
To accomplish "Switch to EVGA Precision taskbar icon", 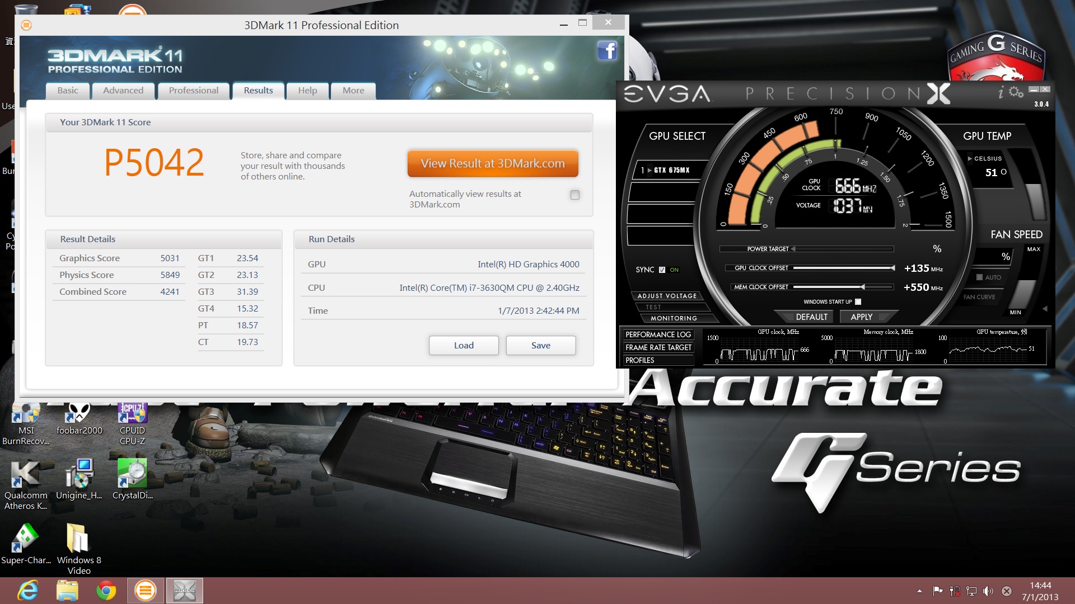I will coord(185,591).
